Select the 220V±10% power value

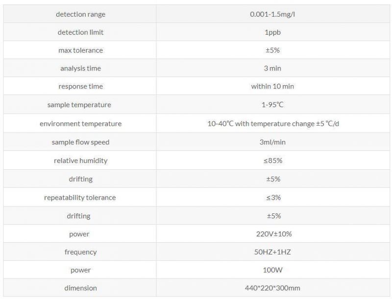click(x=274, y=234)
